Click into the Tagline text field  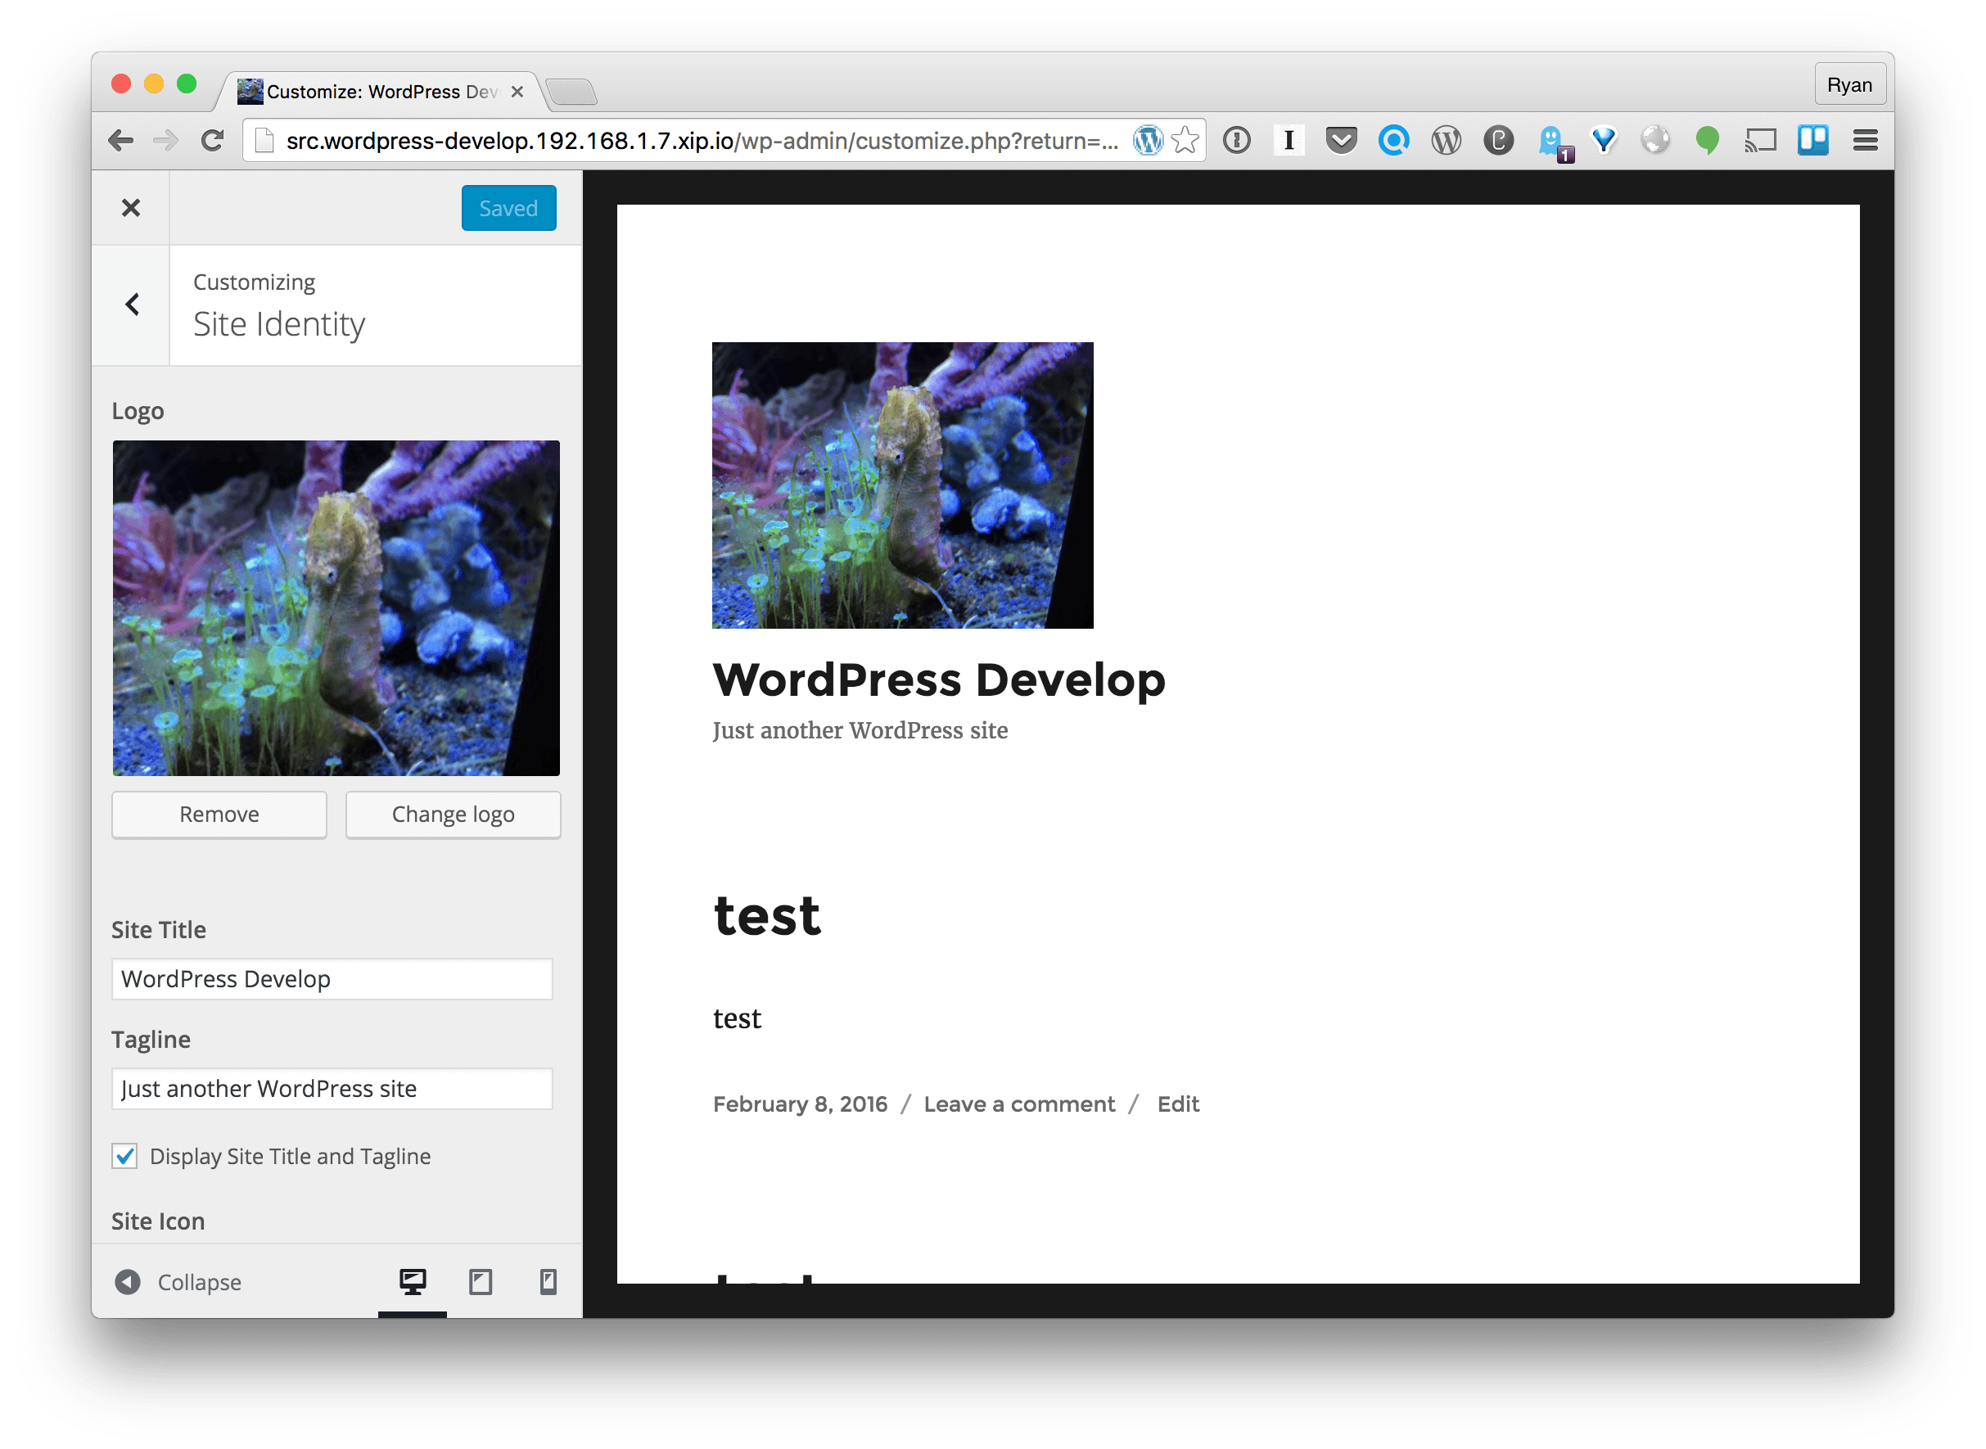point(332,1089)
